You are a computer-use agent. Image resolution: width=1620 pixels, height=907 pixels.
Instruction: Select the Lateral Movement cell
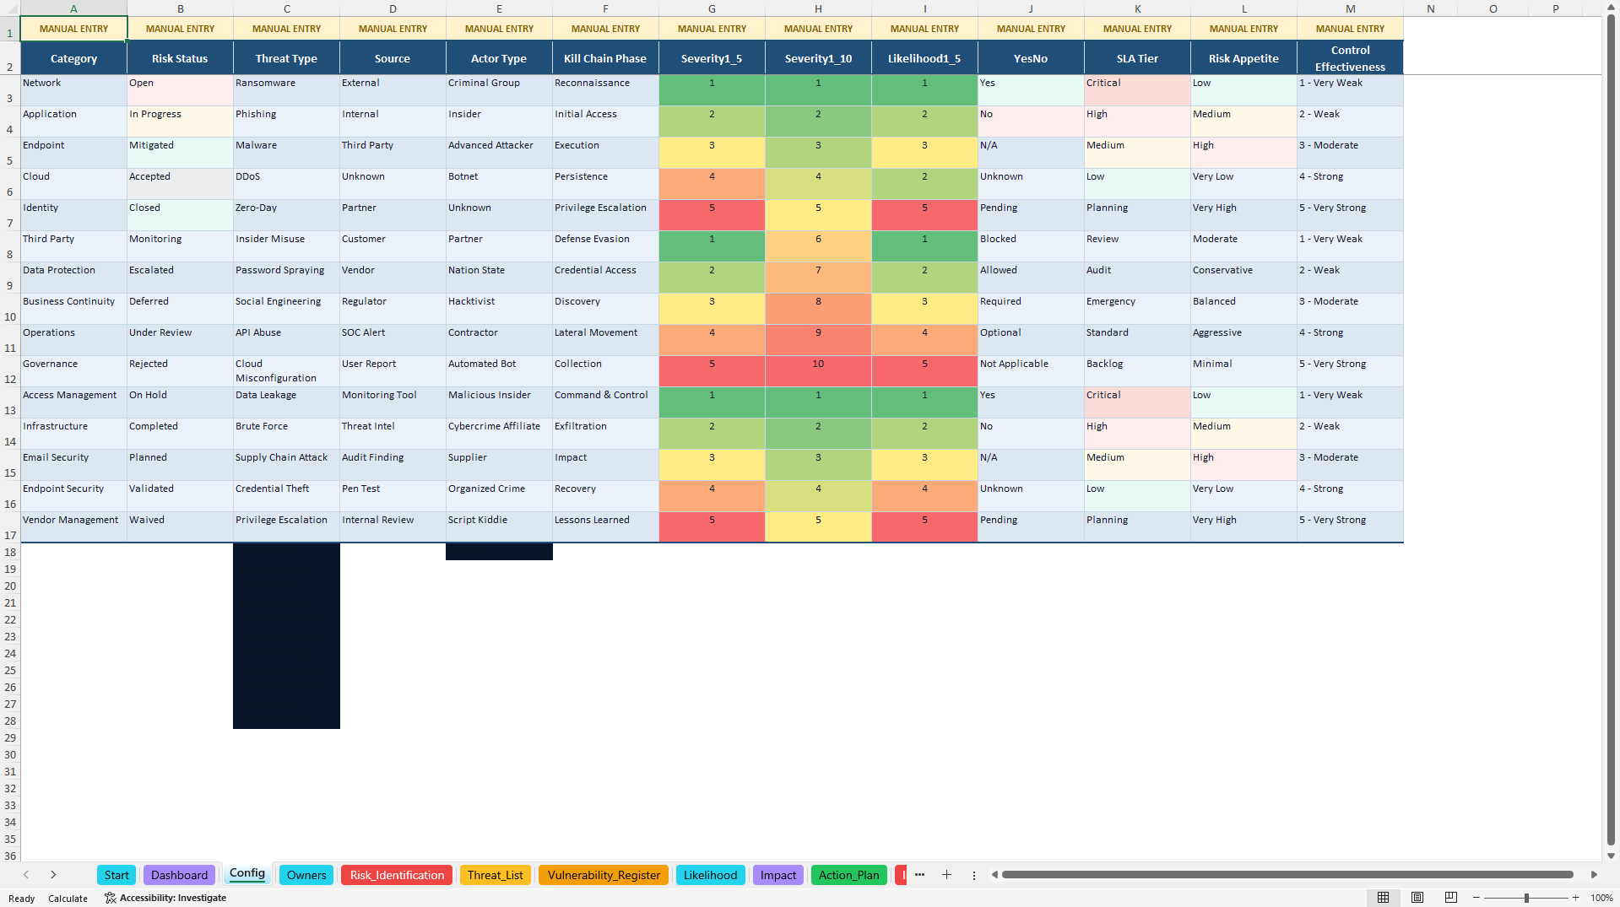(605, 340)
